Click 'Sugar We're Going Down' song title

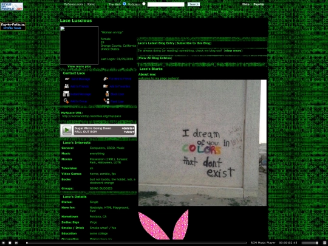(93, 128)
